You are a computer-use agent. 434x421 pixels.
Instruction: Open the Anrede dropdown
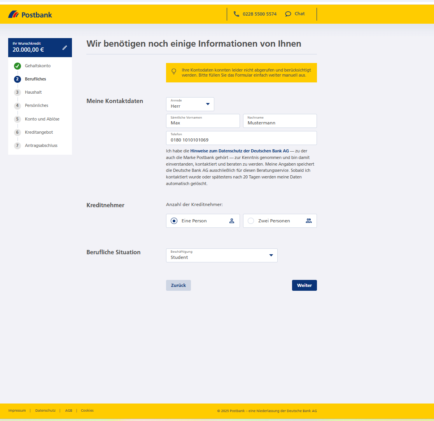coord(190,104)
